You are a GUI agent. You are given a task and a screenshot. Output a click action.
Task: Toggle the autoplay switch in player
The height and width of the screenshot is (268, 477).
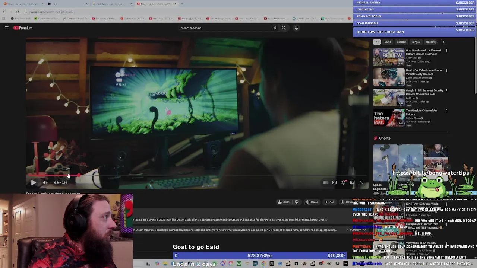pyautogui.click(x=325, y=182)
